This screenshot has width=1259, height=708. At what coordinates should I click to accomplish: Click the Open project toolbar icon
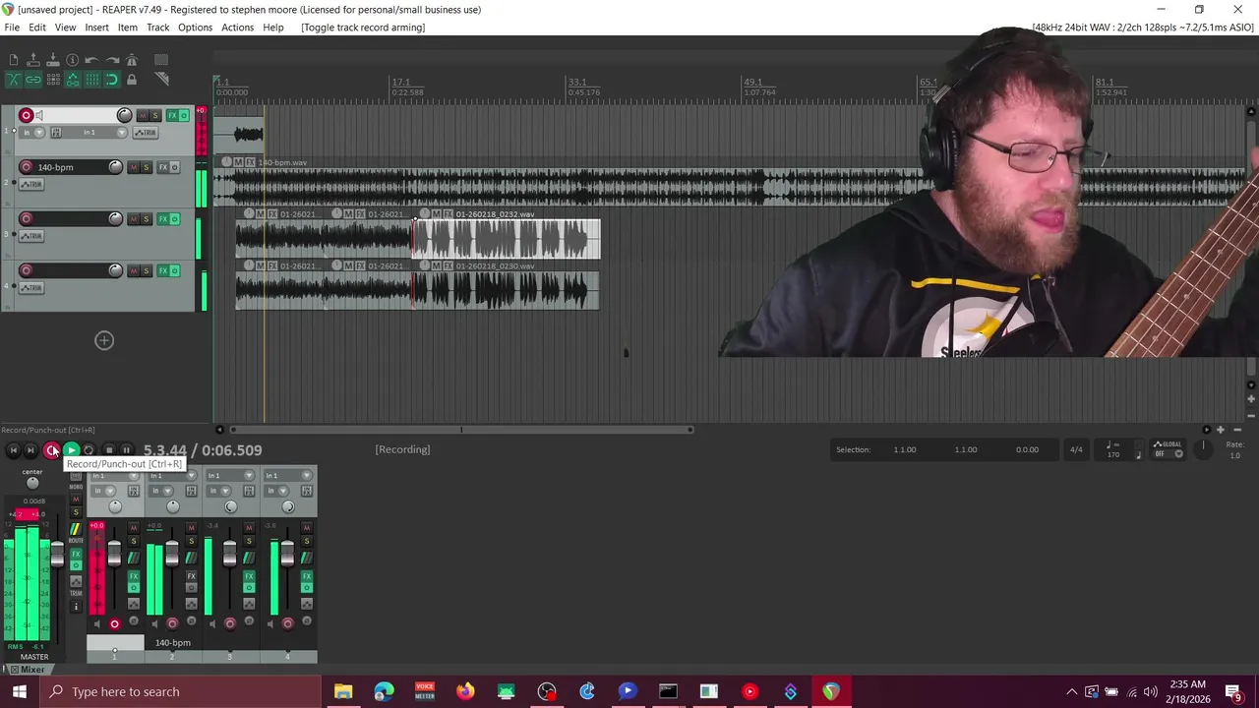[33, 60]
